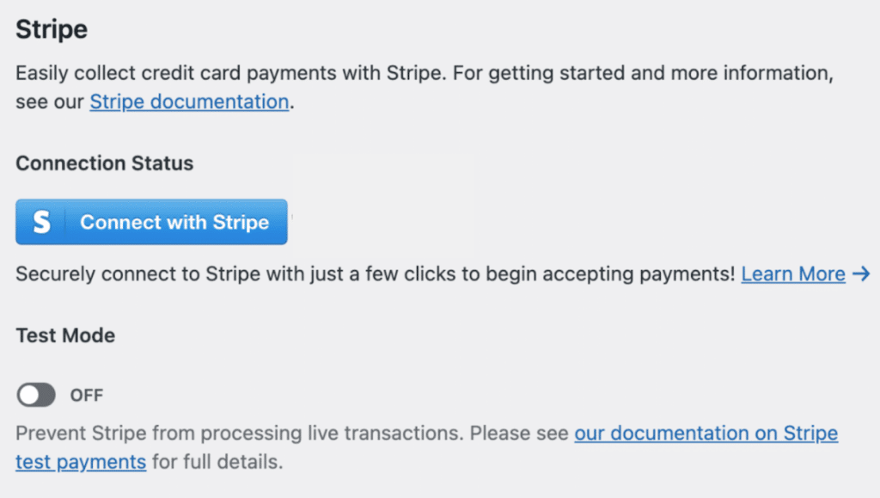The image size is (880, 498).
Task: Click "test payments" link text on last line
Action: pos(81,462)
